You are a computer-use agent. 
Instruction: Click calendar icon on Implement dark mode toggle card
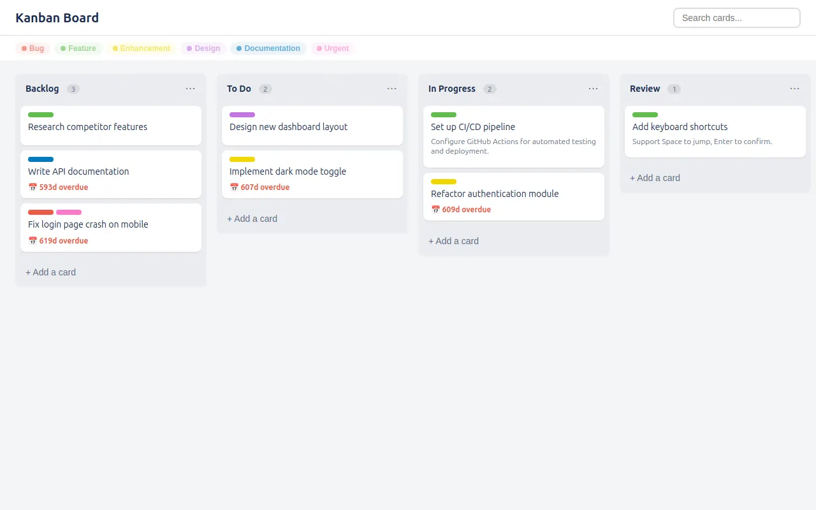pyautogui.click(x=234, y=187)
